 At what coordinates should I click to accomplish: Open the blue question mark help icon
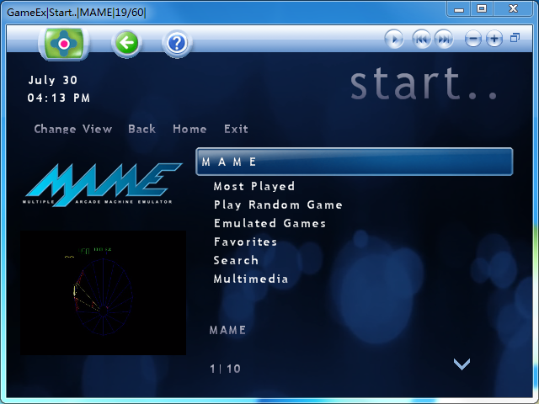pos(177,44)
